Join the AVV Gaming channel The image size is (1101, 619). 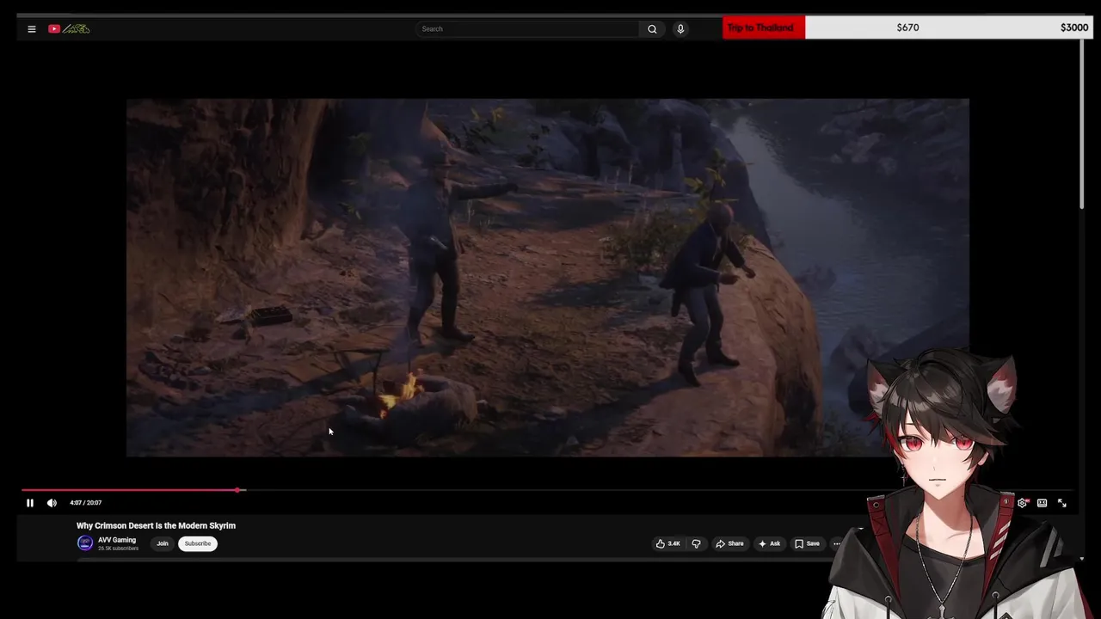(163, 543)
